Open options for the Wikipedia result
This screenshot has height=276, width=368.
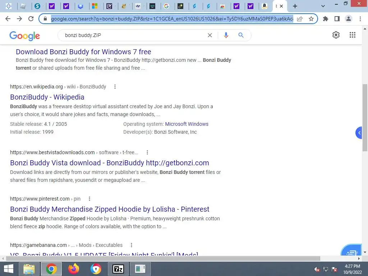click(x=115, y=87)
